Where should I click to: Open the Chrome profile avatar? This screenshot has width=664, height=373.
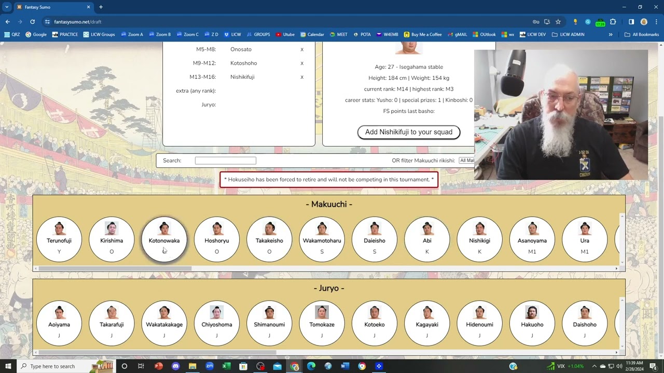pyautogui.click(x=644, y=22)
